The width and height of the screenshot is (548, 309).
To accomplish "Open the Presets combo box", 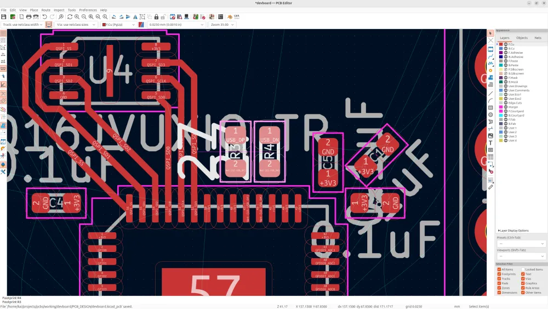I will [x=521, y=243].
